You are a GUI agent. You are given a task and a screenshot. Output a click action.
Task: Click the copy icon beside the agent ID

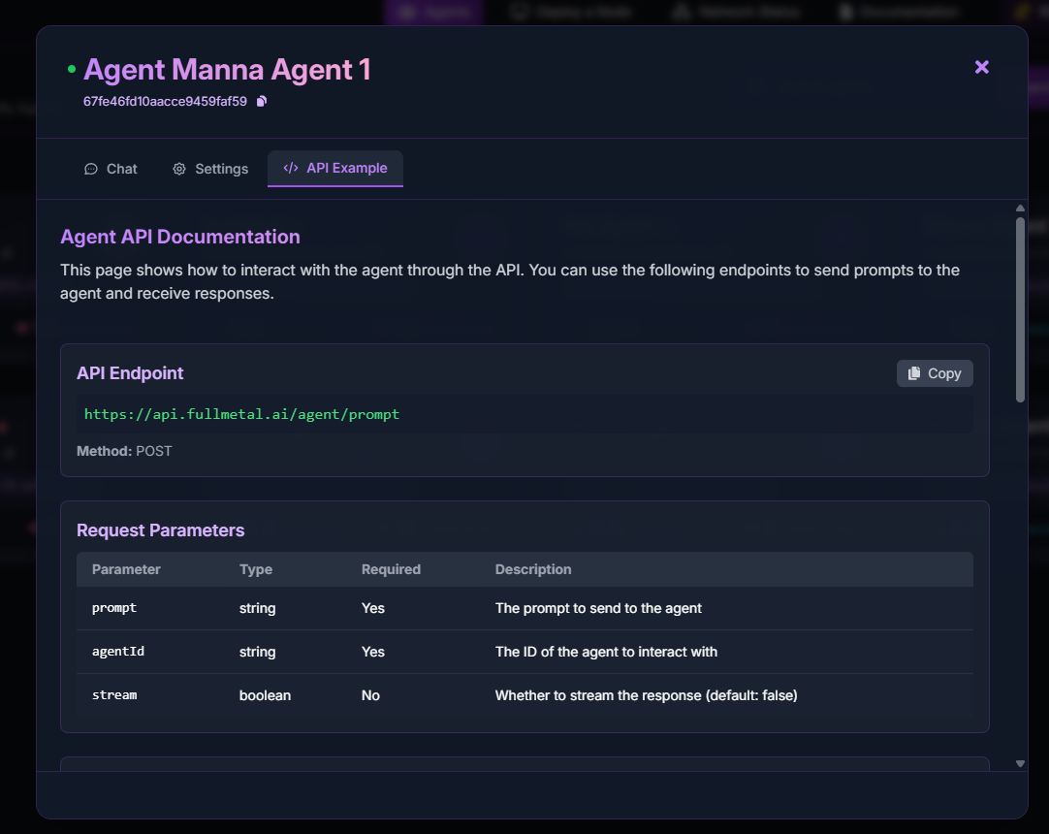pos(261,101)
